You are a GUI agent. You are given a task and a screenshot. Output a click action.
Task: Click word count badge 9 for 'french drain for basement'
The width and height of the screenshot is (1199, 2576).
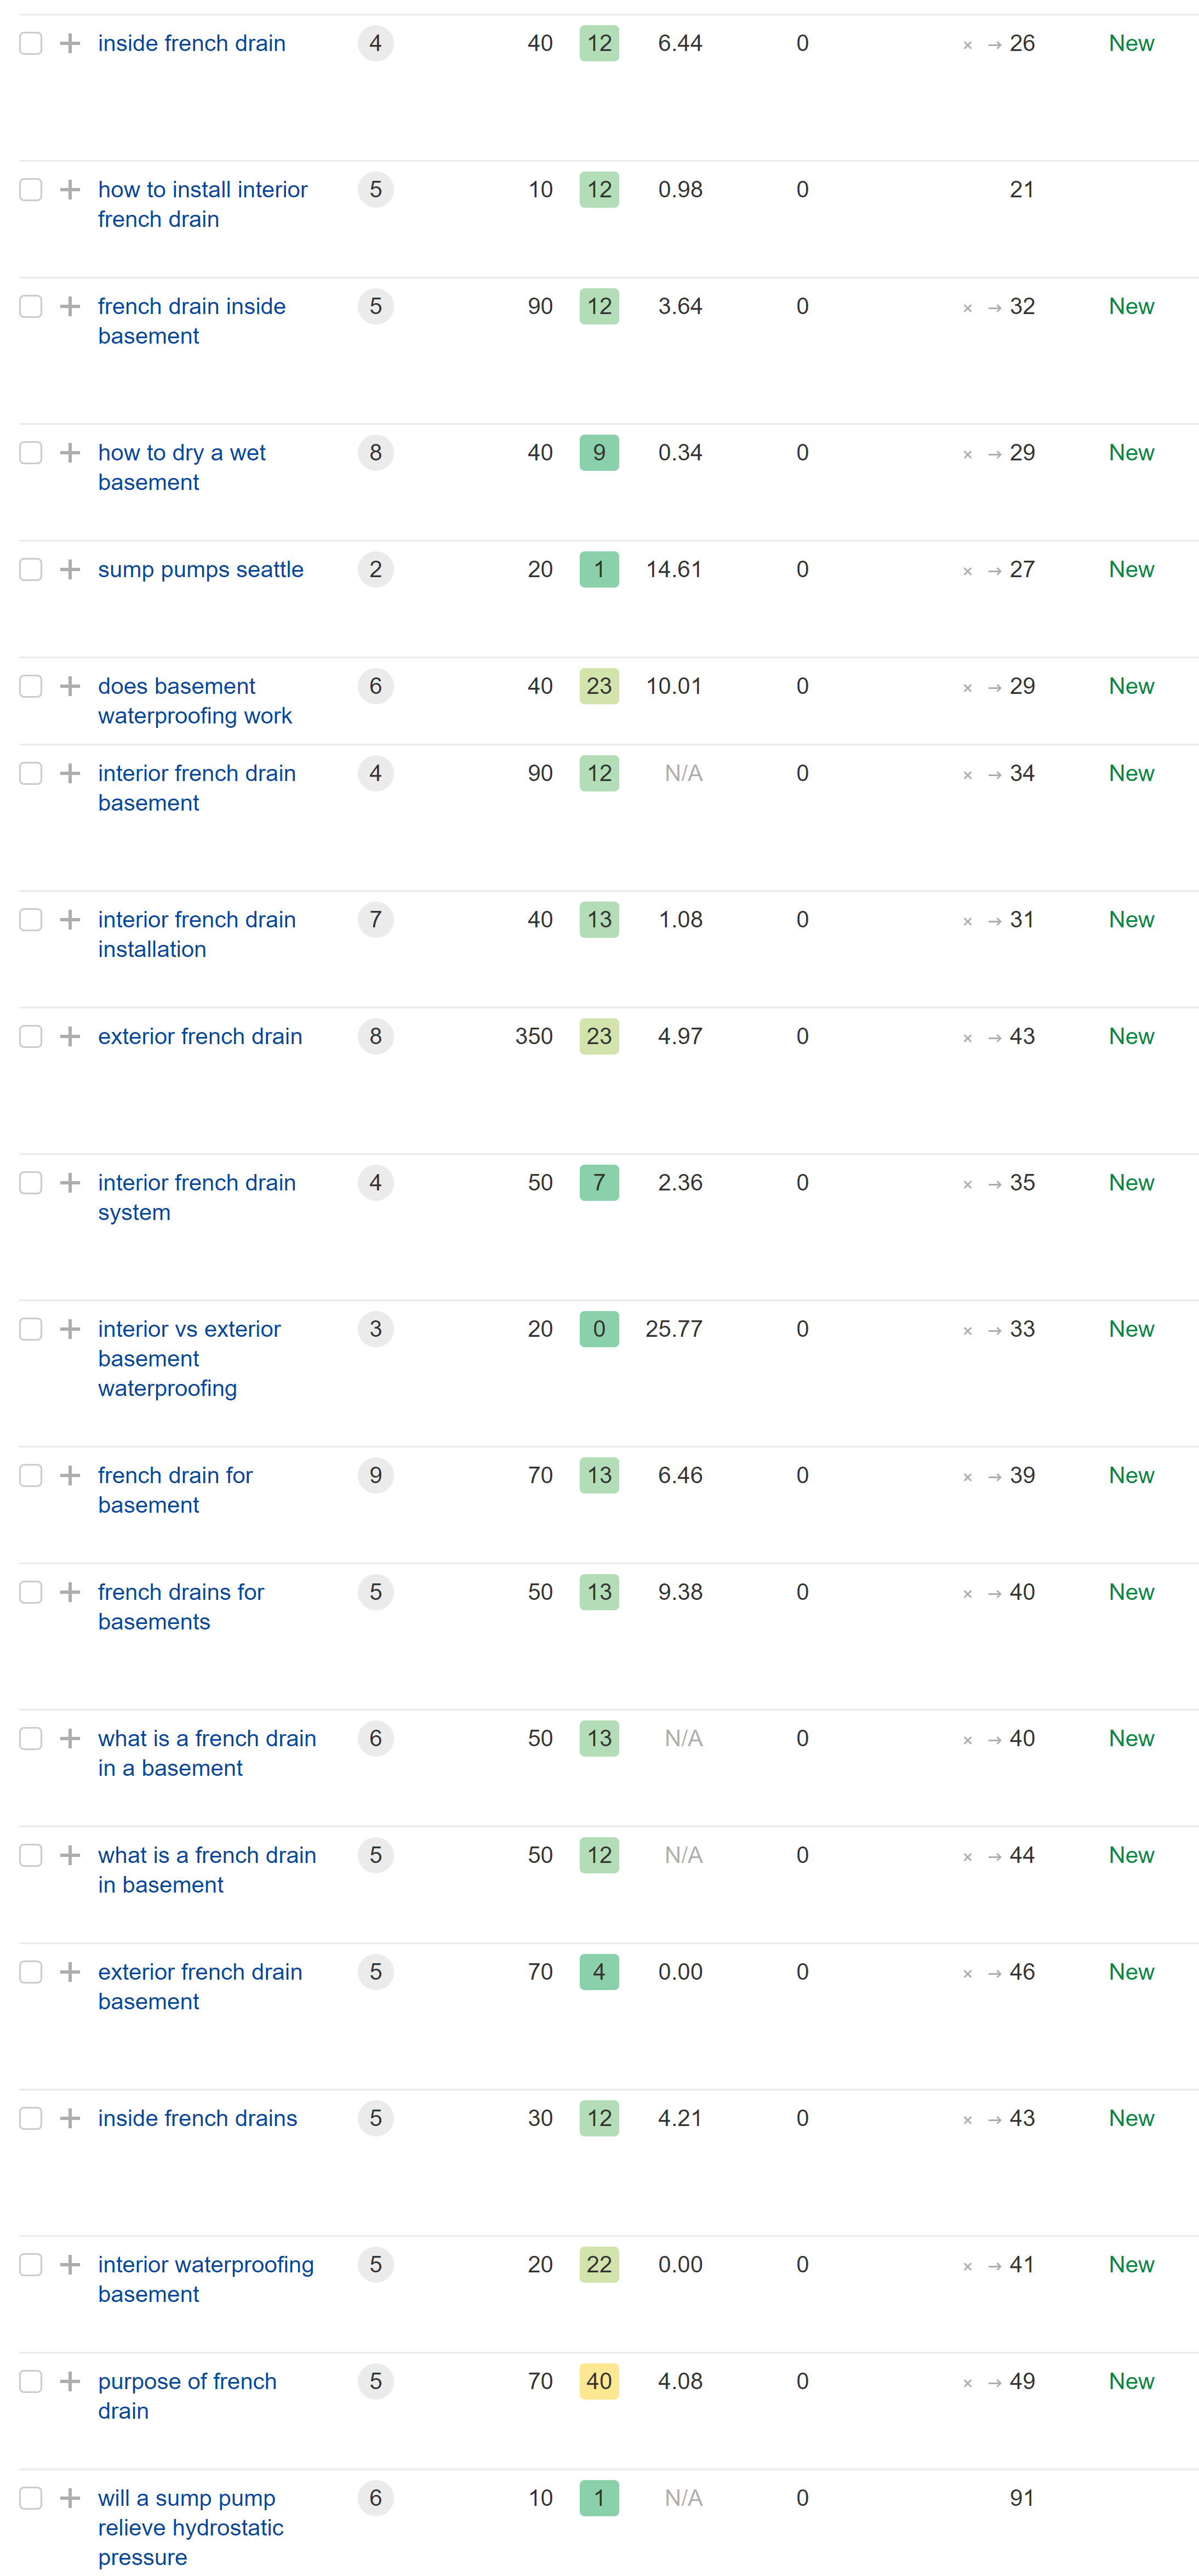pos(376,1475)
